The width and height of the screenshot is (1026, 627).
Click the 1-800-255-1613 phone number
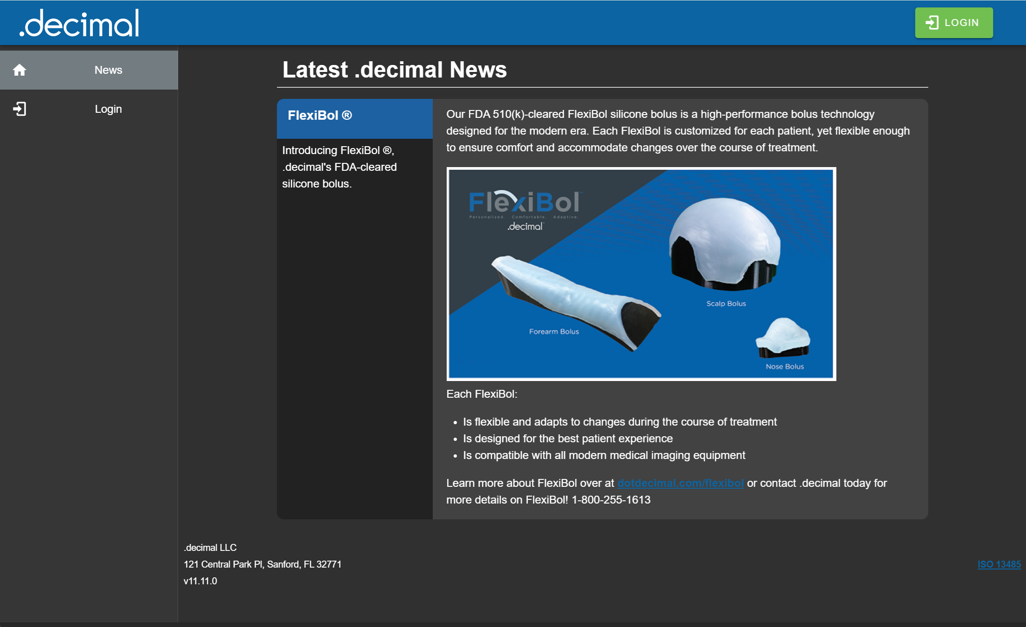[611, 500]
